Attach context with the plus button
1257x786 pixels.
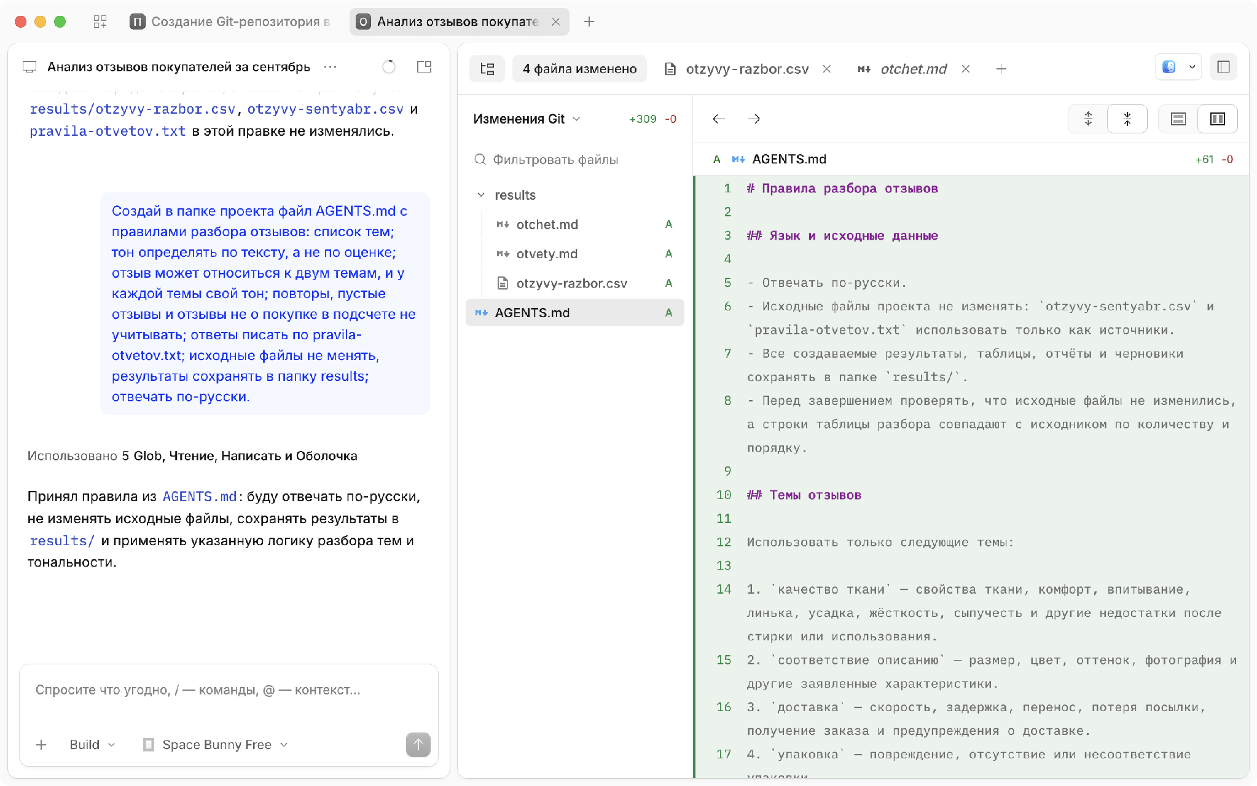tap(41, 745)
